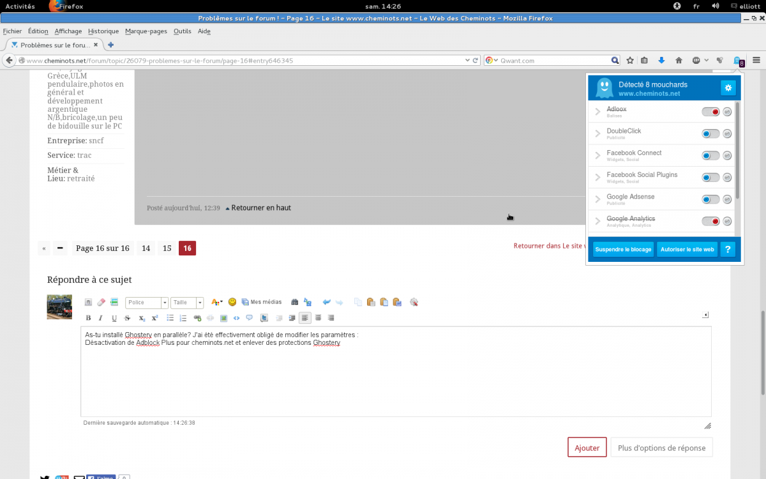The width and height of the screenshot is (766, 479).
Task: Expand the Facebook Connect tracker details
Action: click(597, 155)
